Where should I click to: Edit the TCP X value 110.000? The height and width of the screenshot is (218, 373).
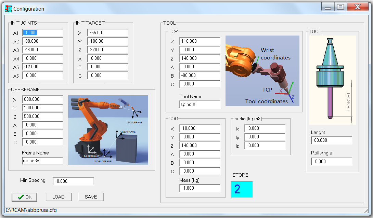[x=200, y=41]
